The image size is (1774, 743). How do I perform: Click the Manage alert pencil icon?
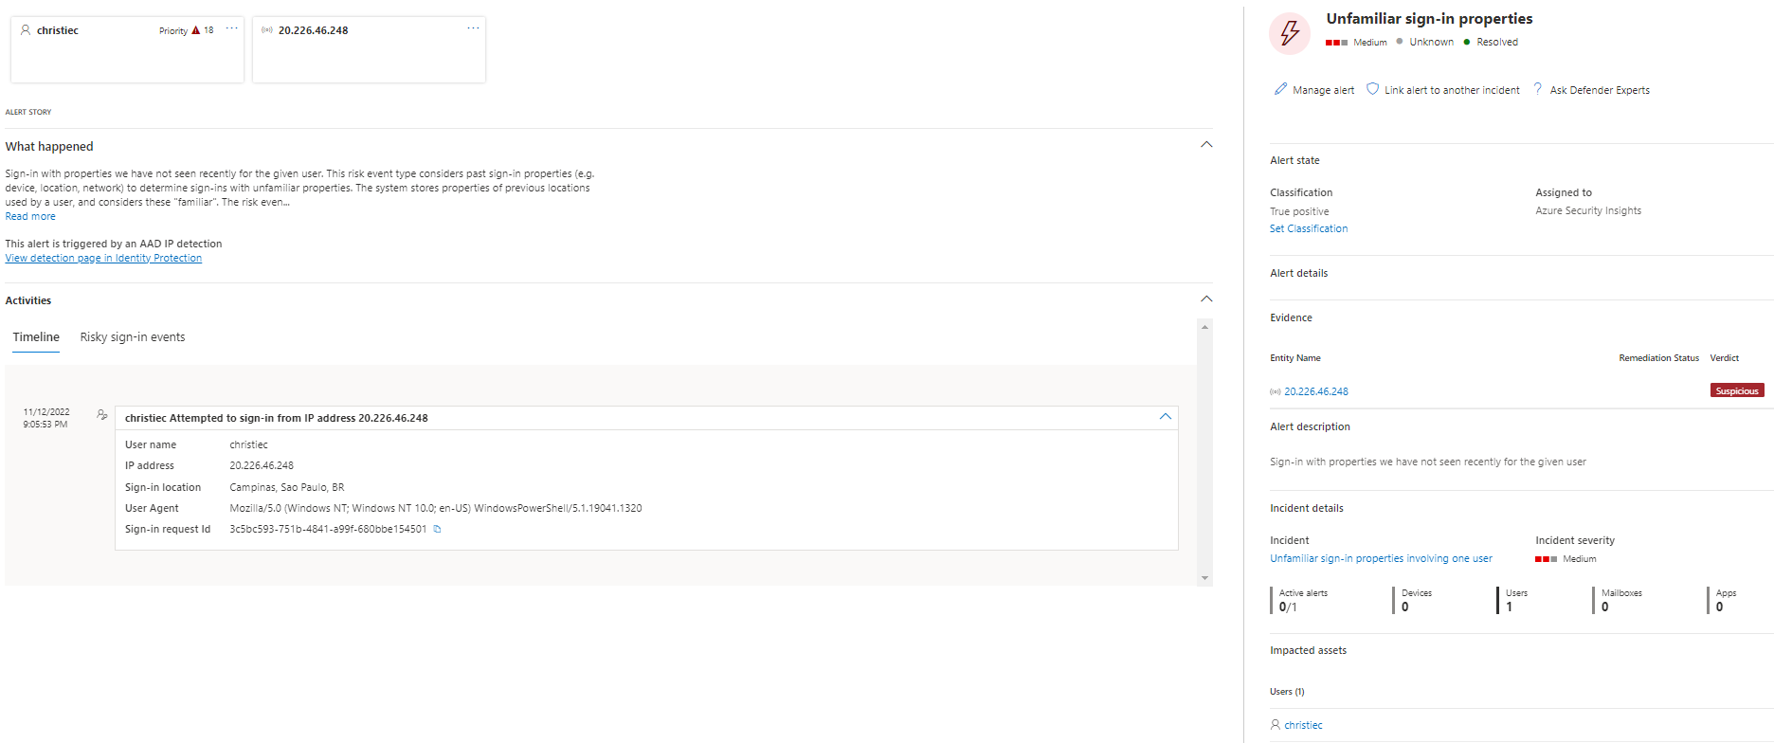[1280, 89]
